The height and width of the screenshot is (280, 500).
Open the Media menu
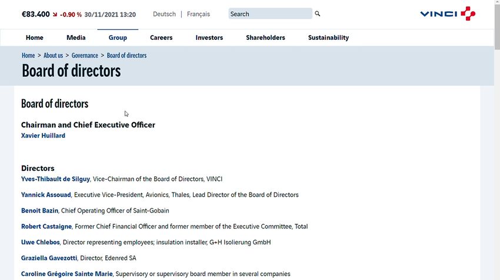(x=76, y=38)
